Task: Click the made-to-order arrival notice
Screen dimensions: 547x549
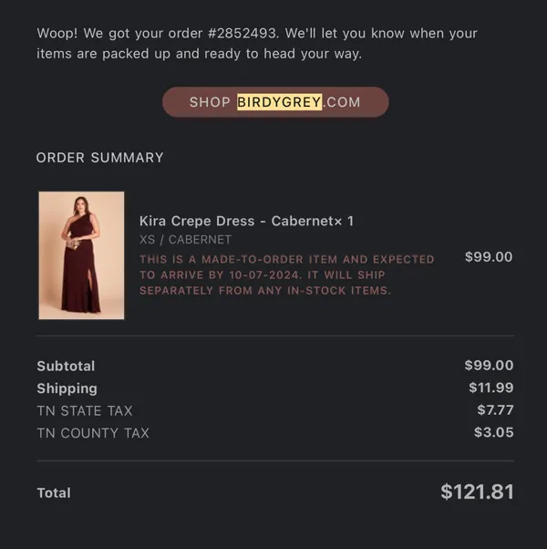Action: point(286,274)
